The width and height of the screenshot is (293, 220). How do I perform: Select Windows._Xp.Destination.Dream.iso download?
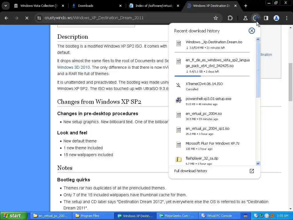coord(212,44)
